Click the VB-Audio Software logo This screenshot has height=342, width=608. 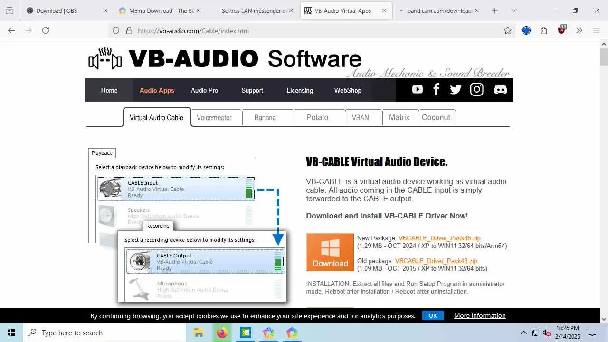coord(225,59)
